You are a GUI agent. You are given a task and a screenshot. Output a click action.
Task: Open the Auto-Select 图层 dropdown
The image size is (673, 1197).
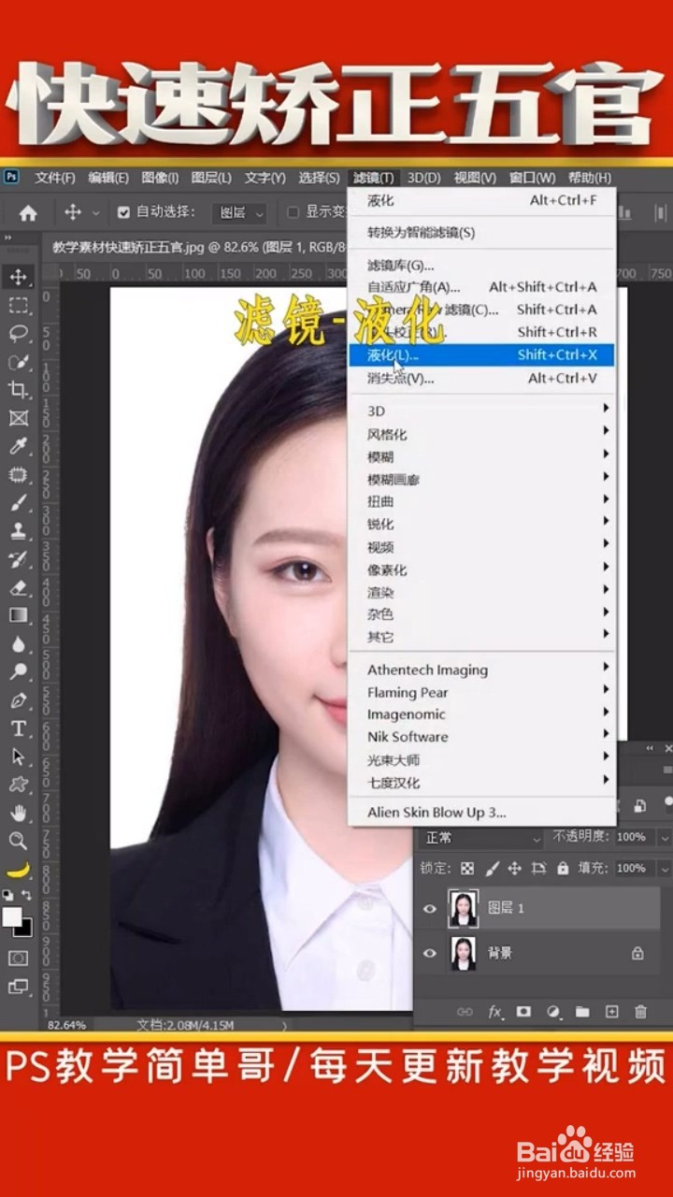[x=240, y=213]
